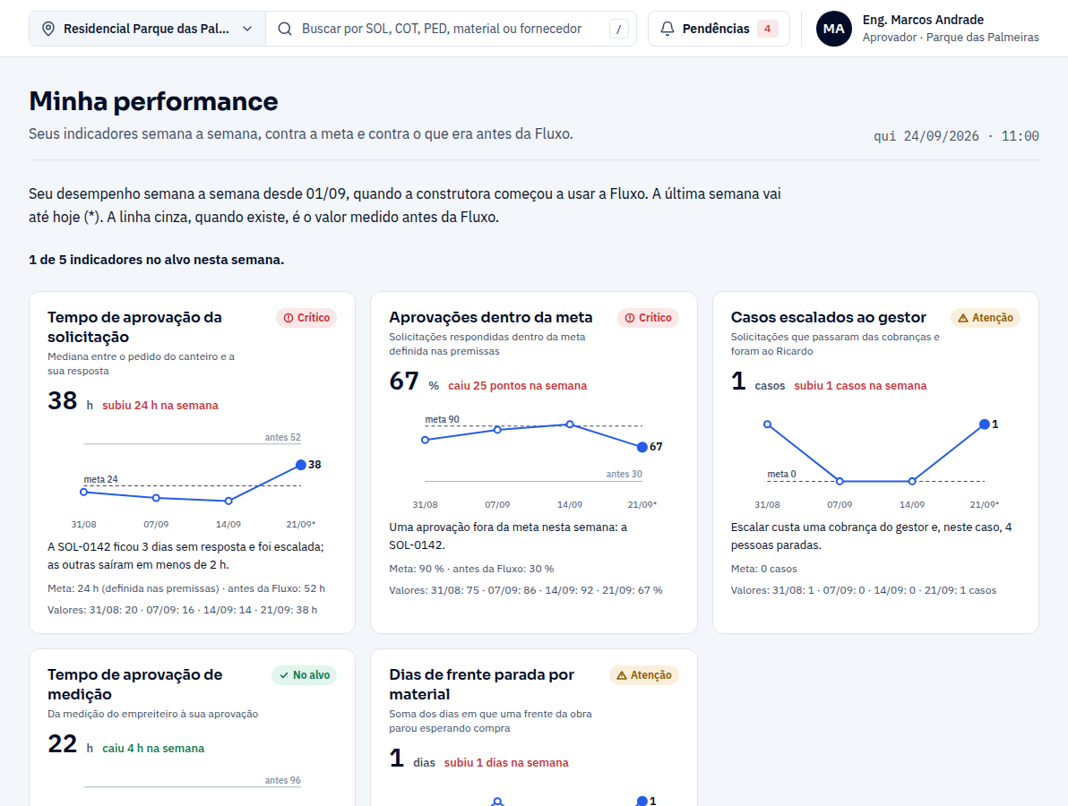Image resolution: width=1068 pixels, height=806 pixels.
Task: Click the 'antes 30' reference label
Action: tap(624, 474)
